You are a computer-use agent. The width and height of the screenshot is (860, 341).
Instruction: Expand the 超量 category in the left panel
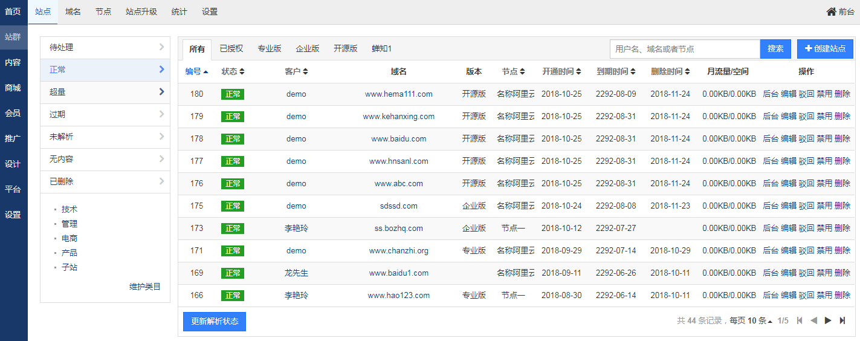point(105,92)
